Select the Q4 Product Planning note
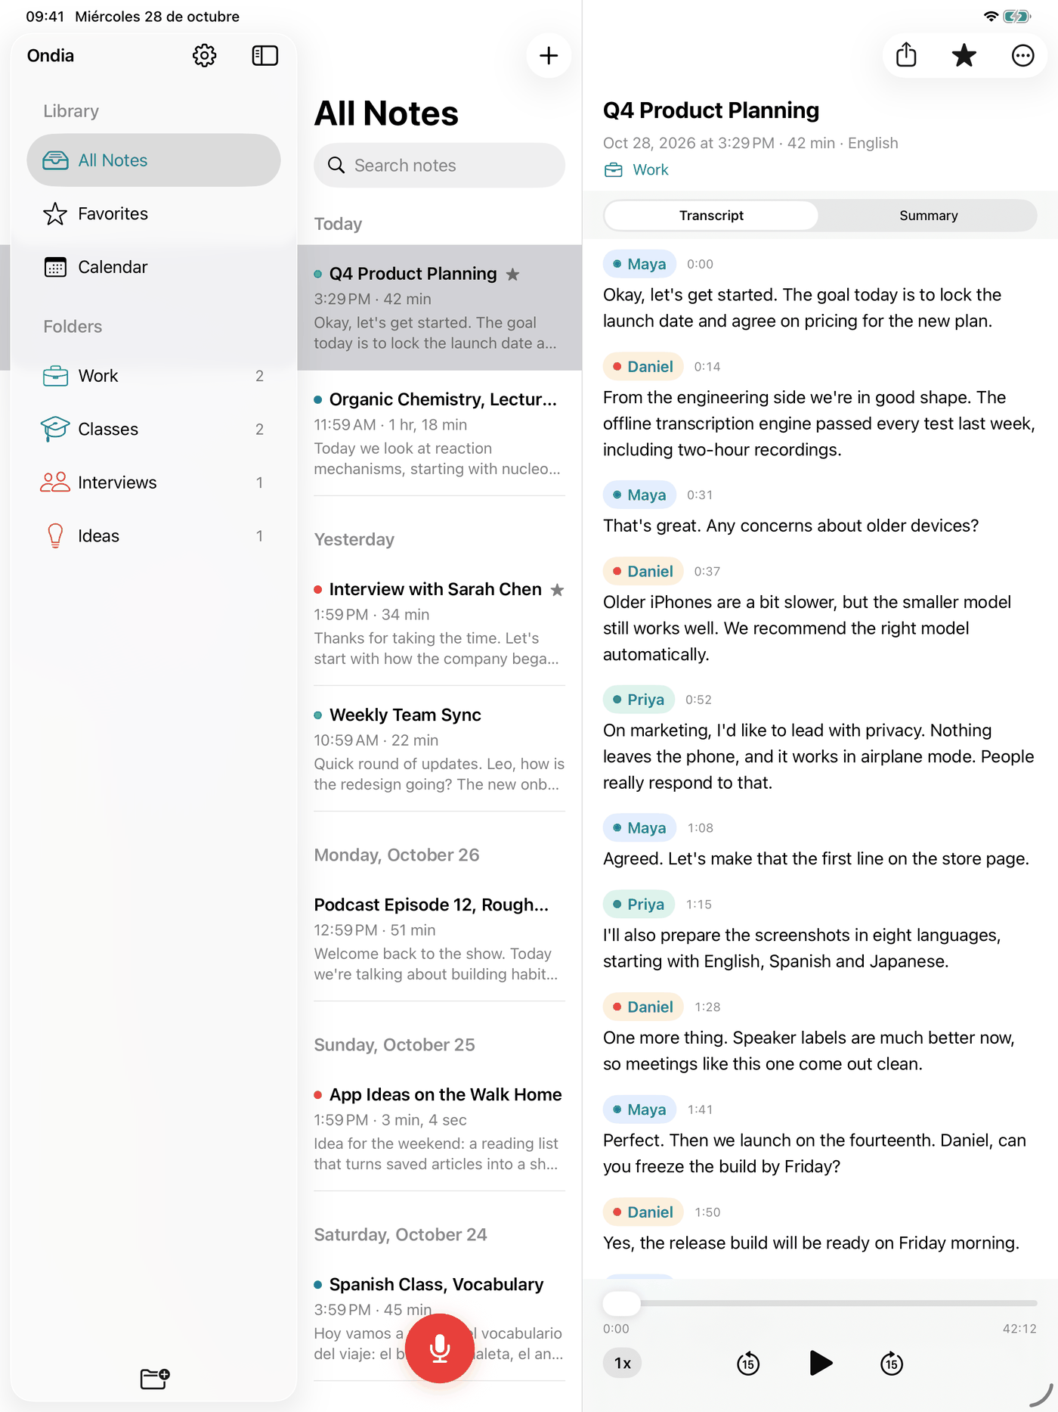This screenshot has width=1058, height=1412. coord(439,308)
